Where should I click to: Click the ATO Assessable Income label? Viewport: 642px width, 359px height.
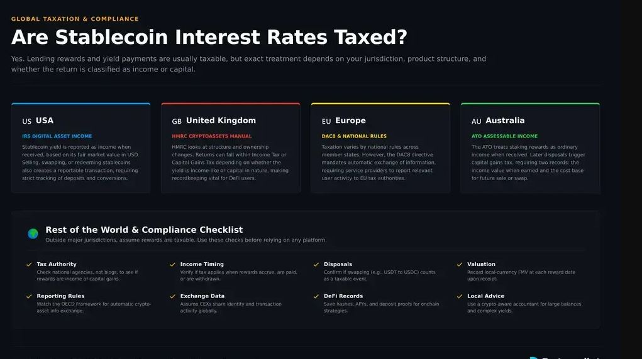(504, 136)
